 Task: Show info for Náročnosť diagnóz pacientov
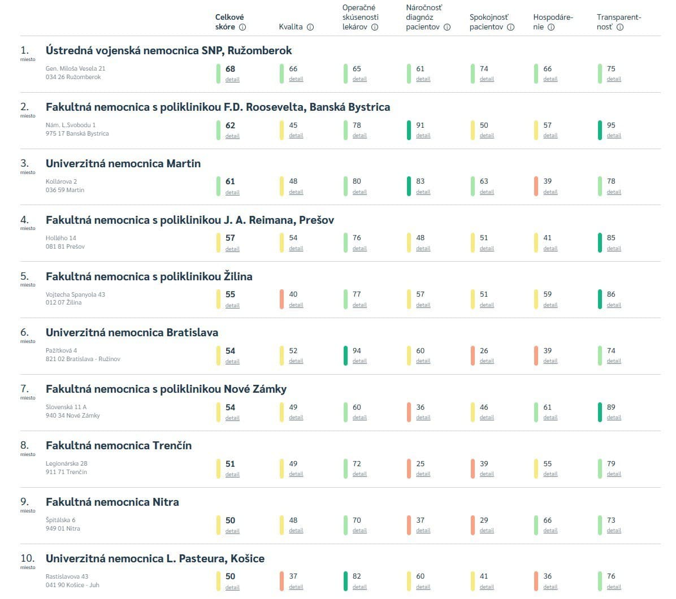447,27
